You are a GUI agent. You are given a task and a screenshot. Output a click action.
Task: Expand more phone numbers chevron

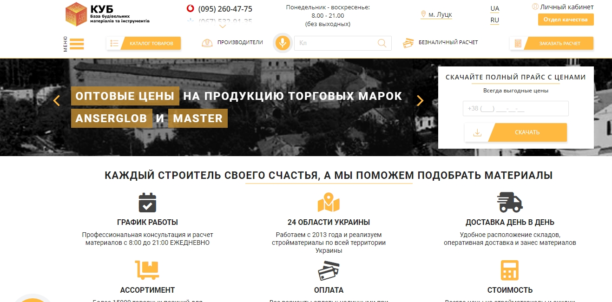pos(223,26)
